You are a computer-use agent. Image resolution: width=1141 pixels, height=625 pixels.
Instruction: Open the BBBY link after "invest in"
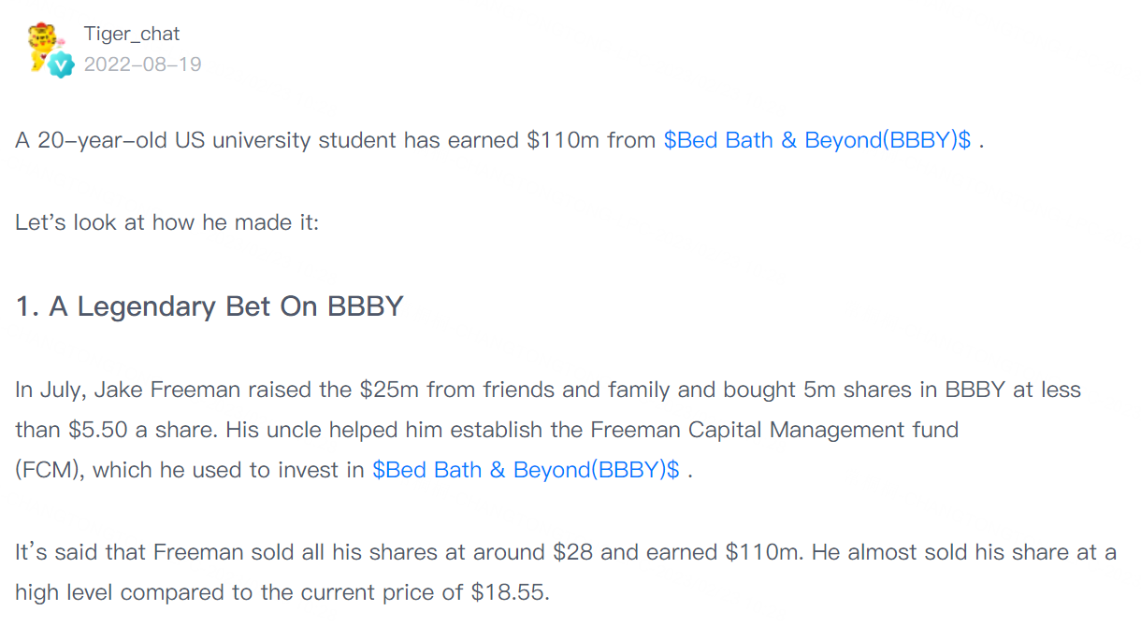tap(526, 469)
